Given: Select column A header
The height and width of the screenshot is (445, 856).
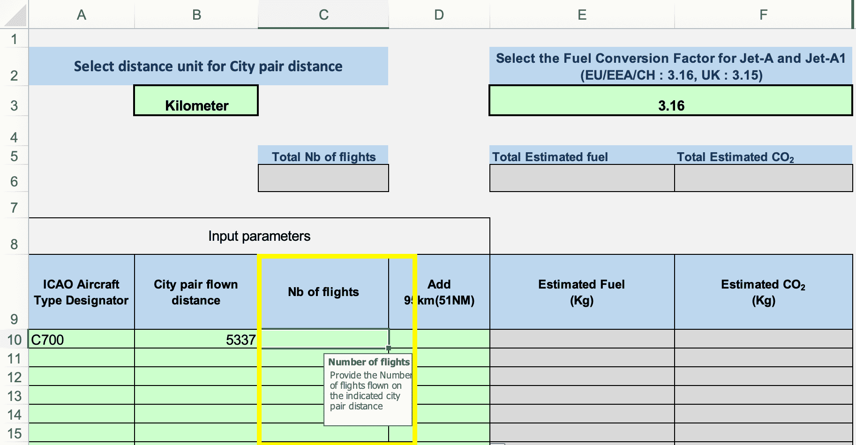Looking at the screenshot, I should (x=82, y=15).
